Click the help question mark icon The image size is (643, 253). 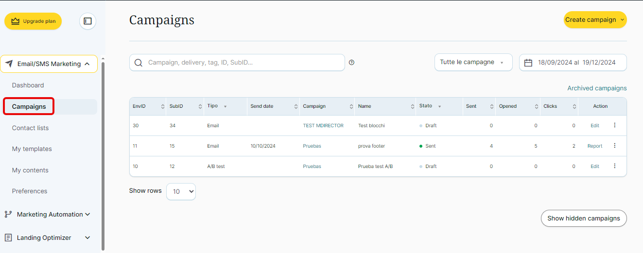point(351,63)
